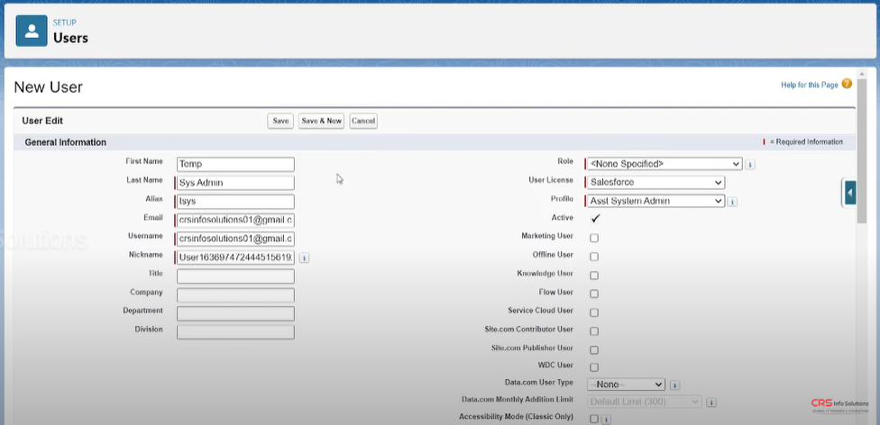Open the Help for this Page link

(x=809, y=85)
